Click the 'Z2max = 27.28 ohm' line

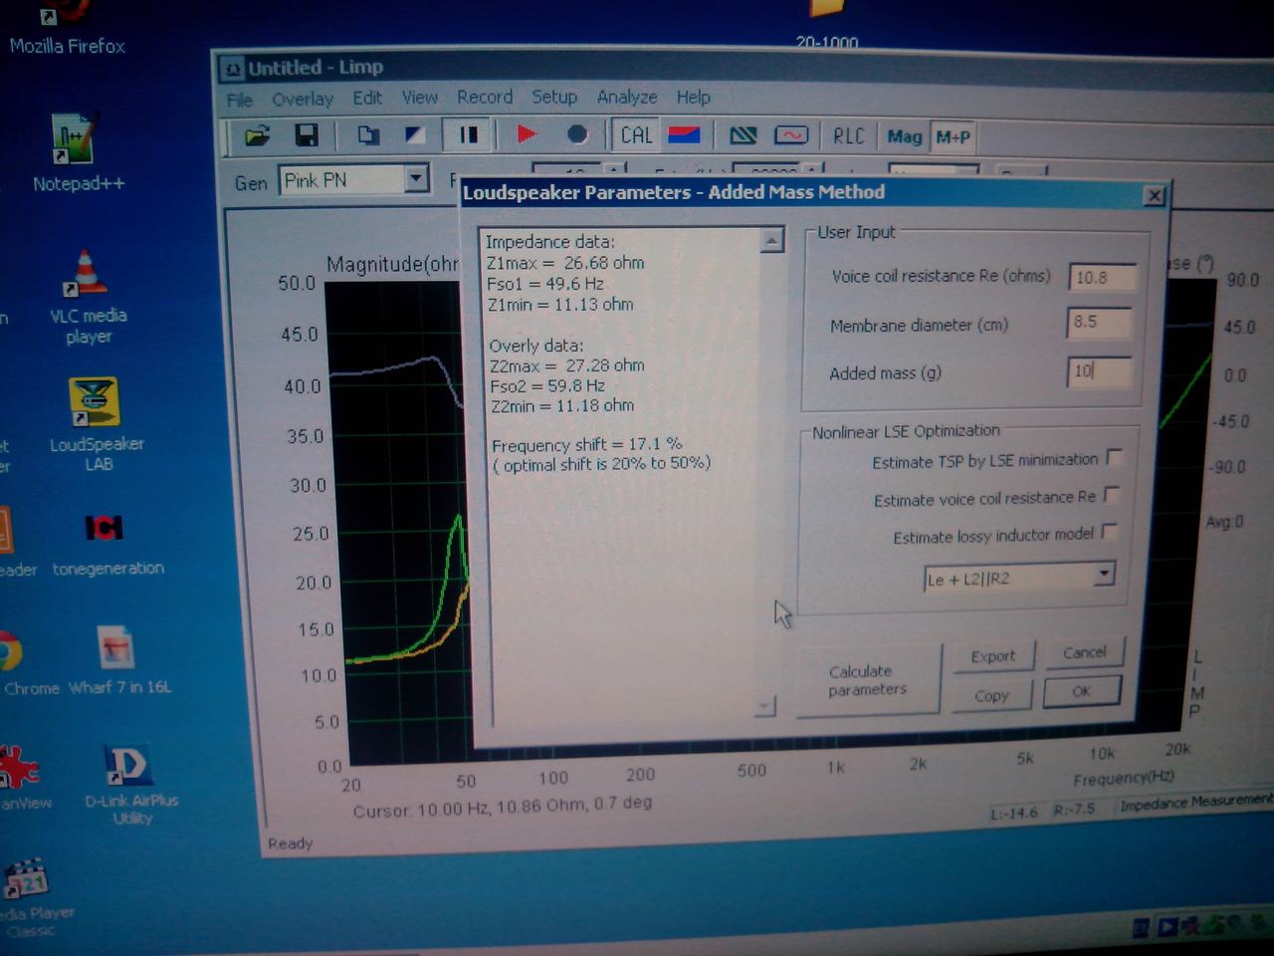pyautogui.click(x=566, y=365)
